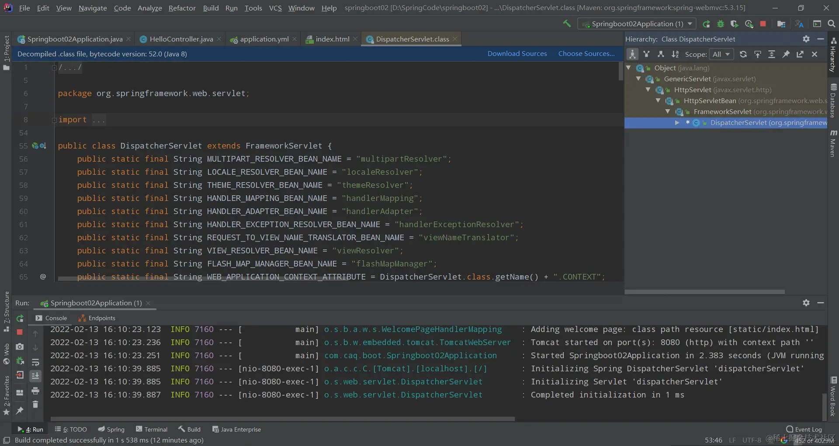
Task: Toggle tool window bars in status bar corner
Action: [x=7, y=440]
